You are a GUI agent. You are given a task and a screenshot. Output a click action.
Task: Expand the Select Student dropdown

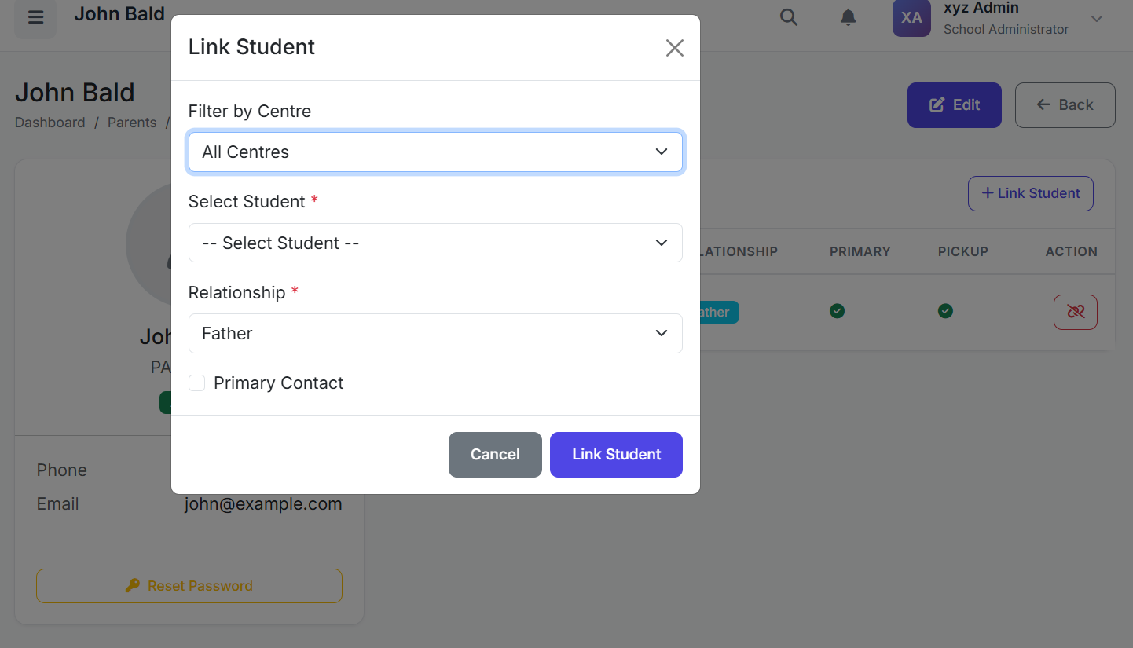pos(435,243)
